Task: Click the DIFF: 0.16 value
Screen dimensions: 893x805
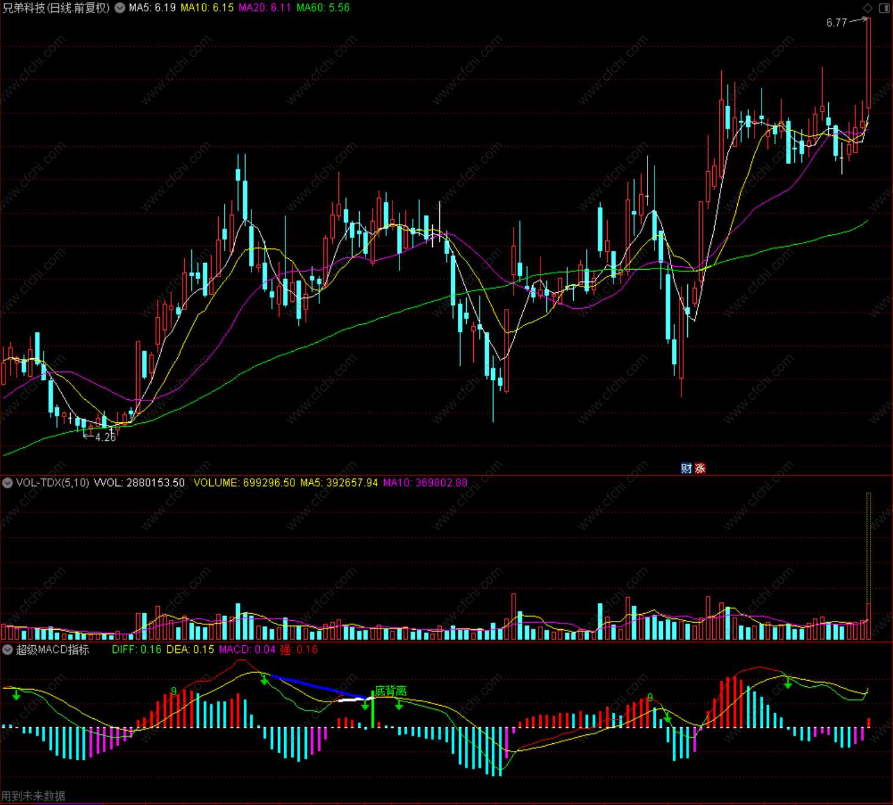Action: (137, 649)
